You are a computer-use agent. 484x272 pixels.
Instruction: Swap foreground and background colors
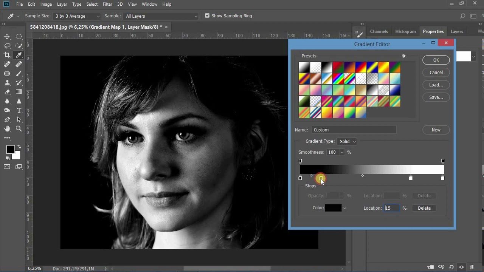19,147
